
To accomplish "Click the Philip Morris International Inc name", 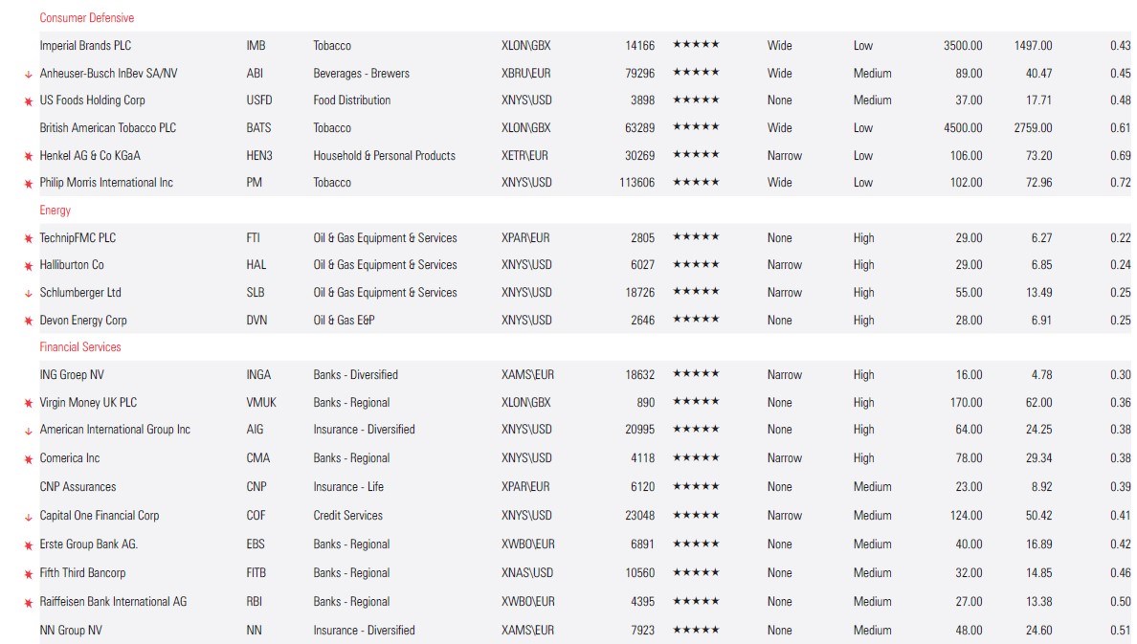I will [x=106, y=183].
